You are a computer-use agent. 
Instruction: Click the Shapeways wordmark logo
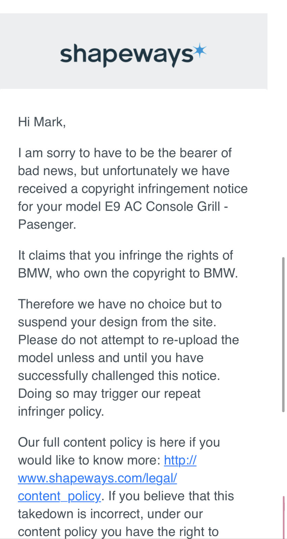[x=127, y=55]
